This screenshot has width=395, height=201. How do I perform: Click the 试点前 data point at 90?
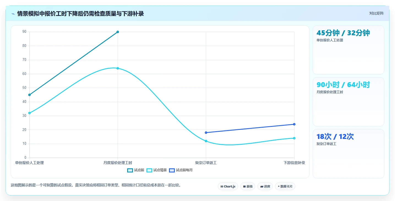(x=118, y=32)
